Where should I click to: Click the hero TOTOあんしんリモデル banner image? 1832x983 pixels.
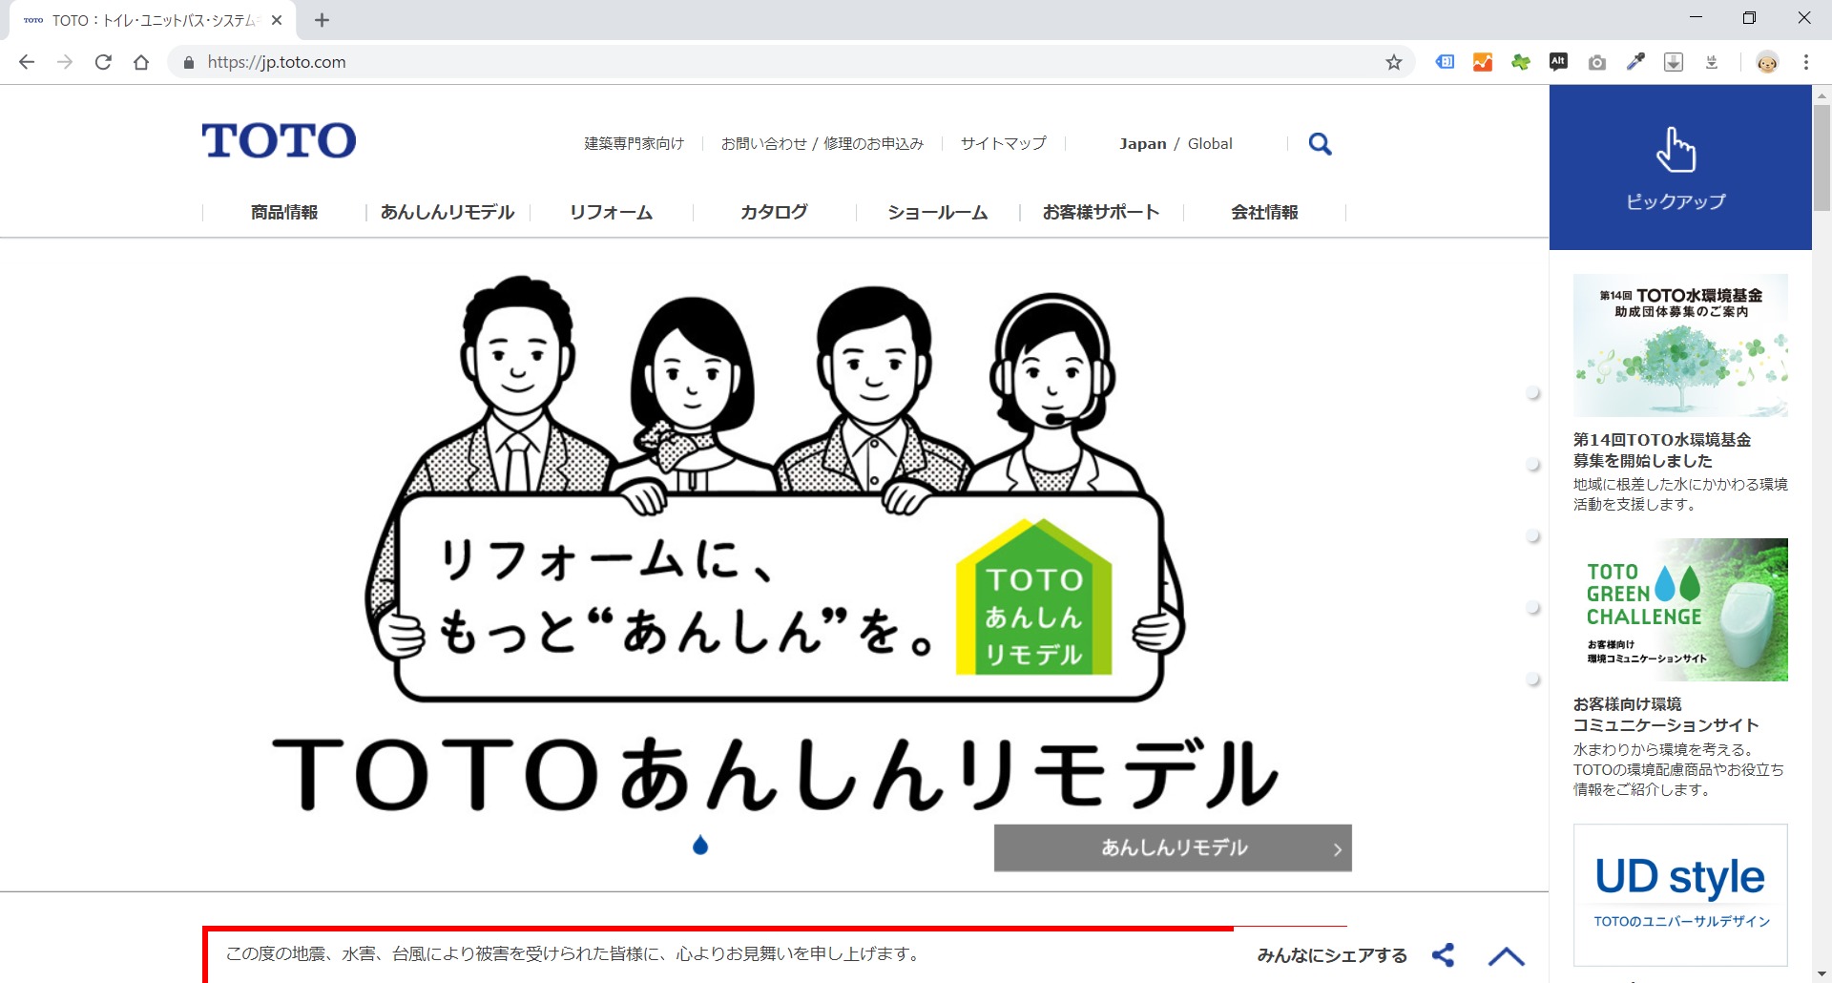point(775,544)
